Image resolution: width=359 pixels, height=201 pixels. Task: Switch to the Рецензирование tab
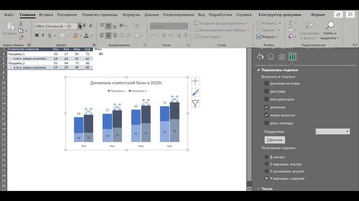[x=178, y=15]
